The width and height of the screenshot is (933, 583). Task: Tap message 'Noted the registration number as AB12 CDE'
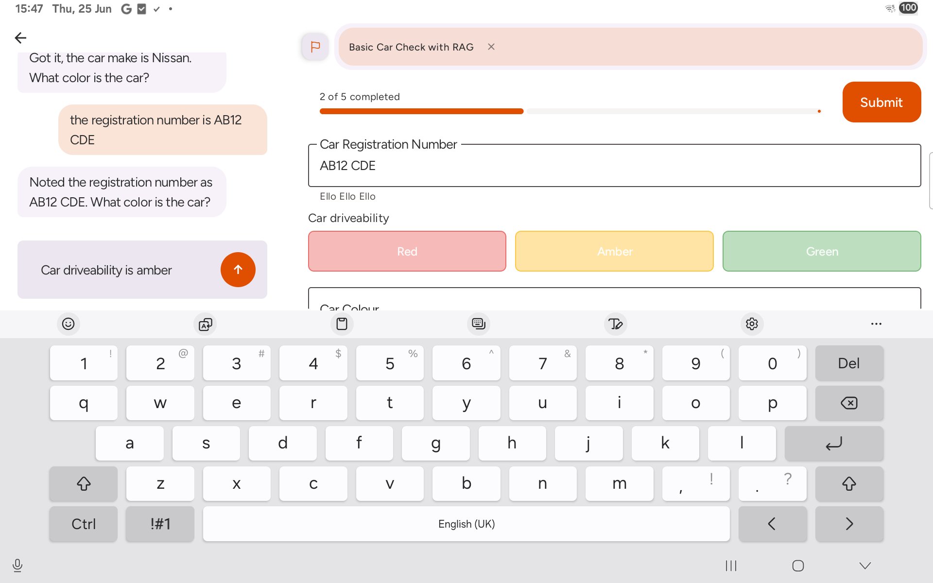pos(122,192)
